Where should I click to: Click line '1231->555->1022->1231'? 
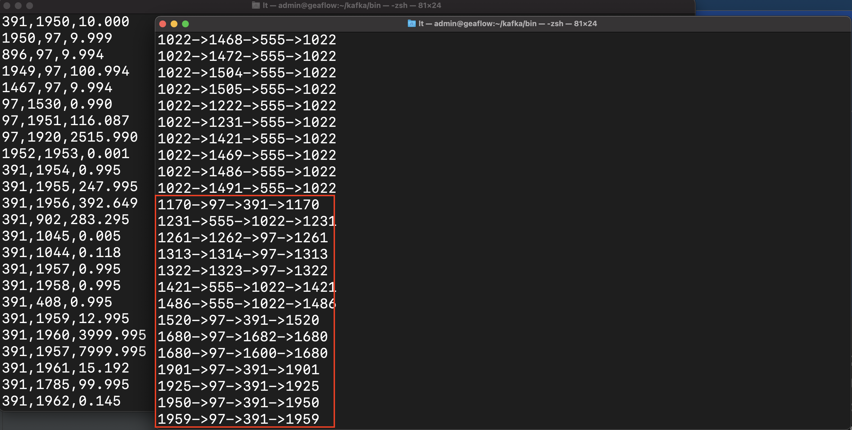click(x=247, y=221)
